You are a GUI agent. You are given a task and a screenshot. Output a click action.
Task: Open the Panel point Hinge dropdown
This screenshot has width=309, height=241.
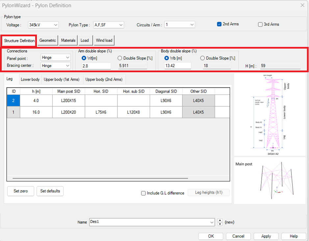[56, 58]
